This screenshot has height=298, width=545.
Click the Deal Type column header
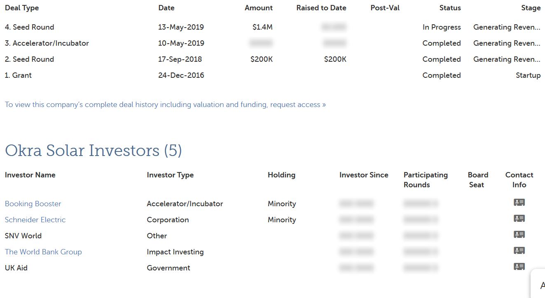(22, 8)
